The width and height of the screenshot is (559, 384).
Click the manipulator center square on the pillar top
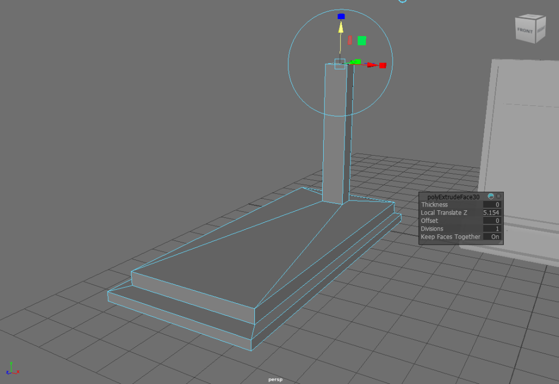(340, 63)
